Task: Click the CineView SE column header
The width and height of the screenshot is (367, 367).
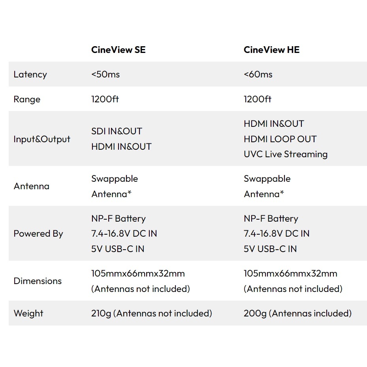Action: [x=118, y=50]
